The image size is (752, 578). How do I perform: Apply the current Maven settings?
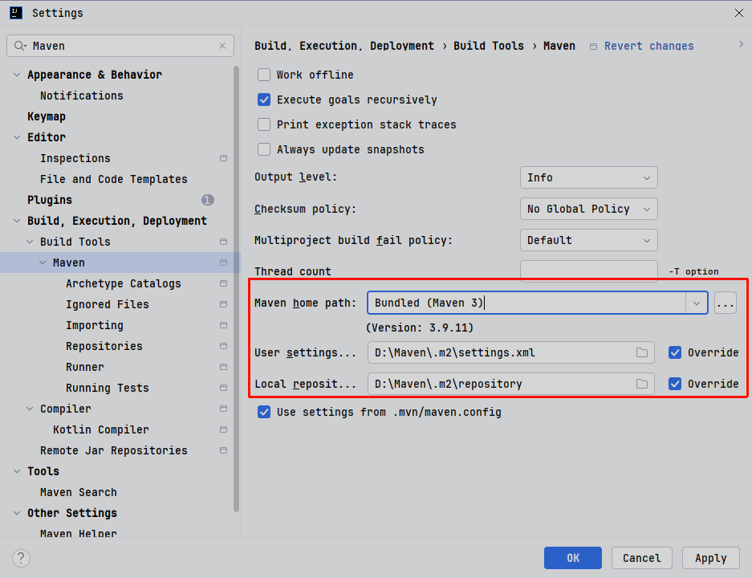pos(711,558)
